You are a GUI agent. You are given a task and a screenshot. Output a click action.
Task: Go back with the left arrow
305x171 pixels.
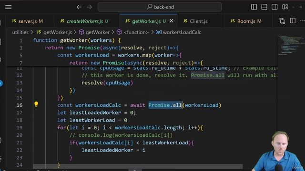coord(79,7)
